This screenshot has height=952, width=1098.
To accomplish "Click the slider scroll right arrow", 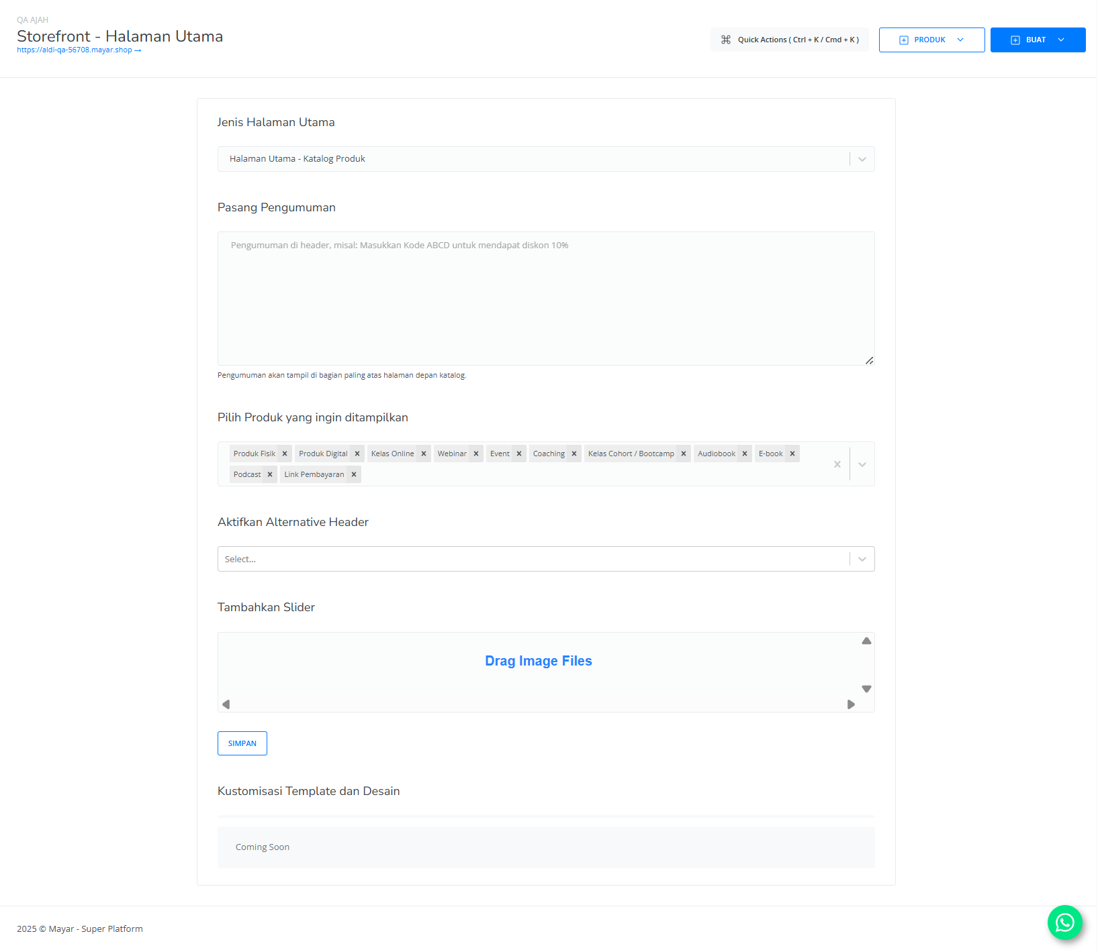I will click(x=852, y=704).
